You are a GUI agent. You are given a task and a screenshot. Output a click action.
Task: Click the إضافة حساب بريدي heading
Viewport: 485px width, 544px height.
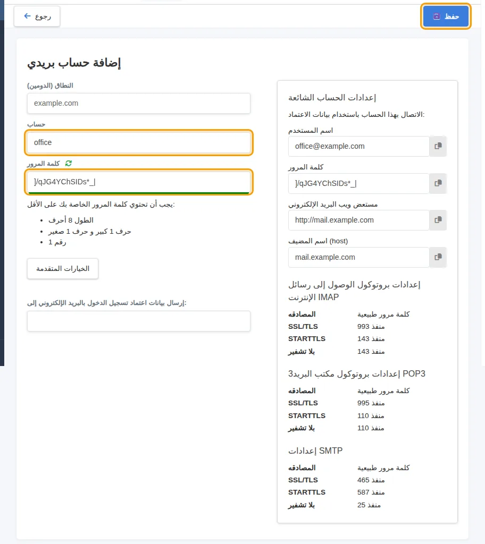pos(74,63)
